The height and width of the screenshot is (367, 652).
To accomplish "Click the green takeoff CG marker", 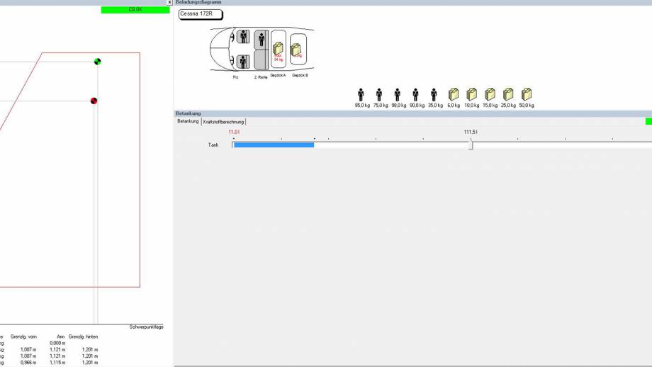I will coord(97,62).
